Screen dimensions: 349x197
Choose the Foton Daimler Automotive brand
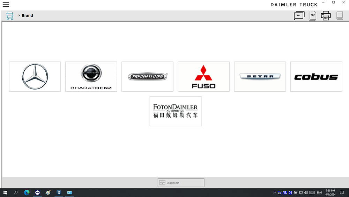(176, 111)
